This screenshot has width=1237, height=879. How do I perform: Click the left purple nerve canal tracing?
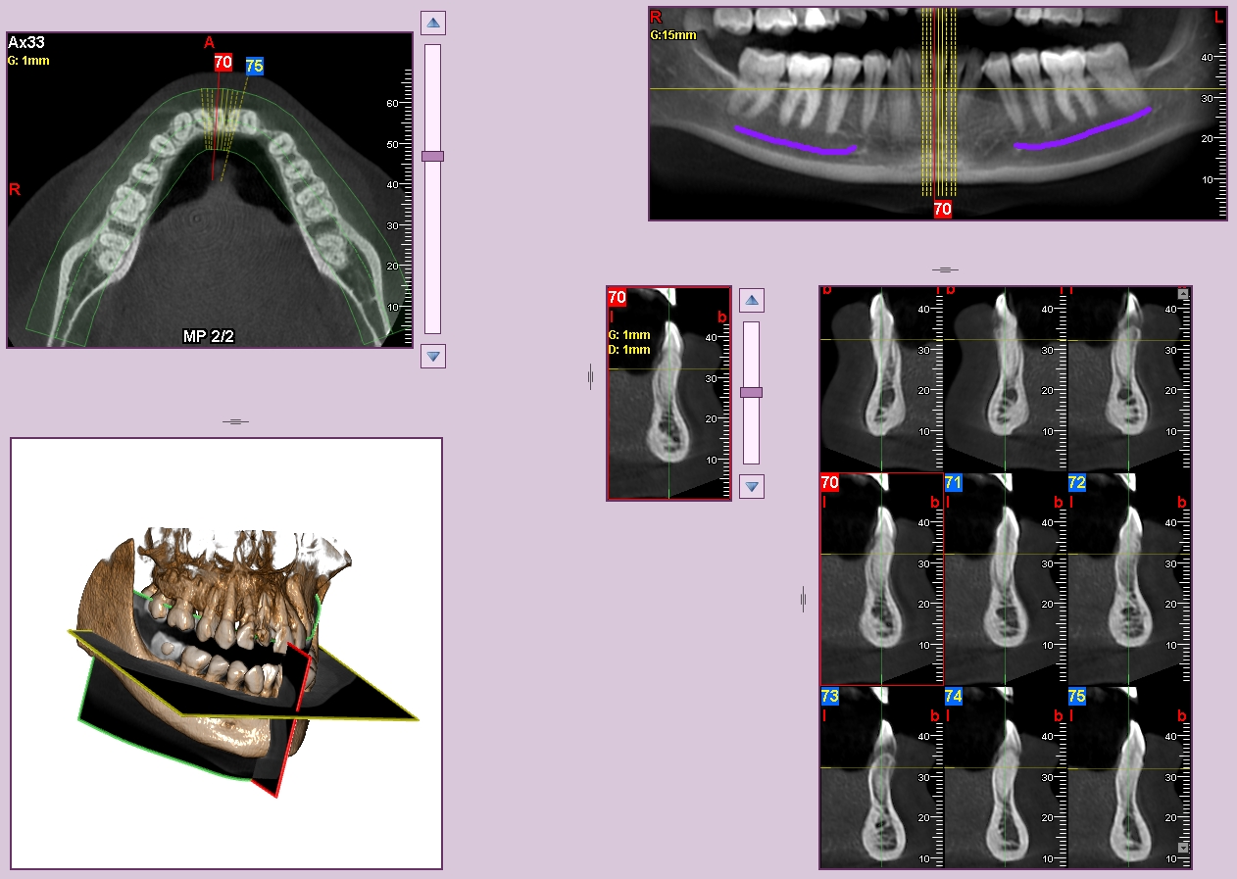[794, 143]
